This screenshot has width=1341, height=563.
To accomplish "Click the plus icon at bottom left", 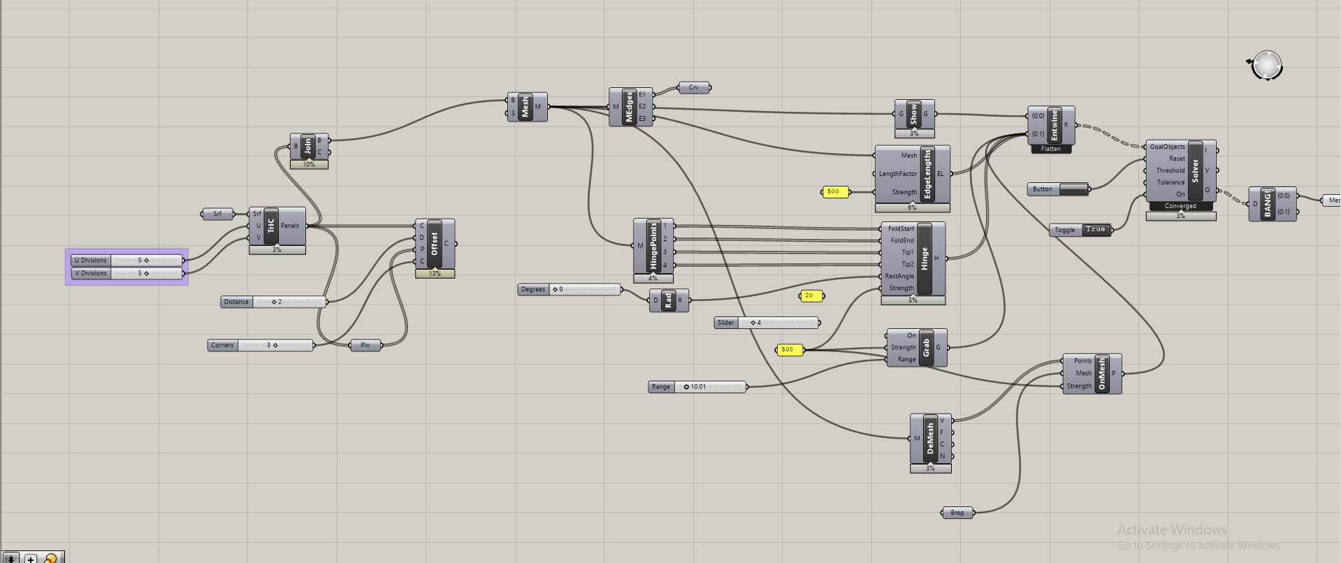I will 31,558.
